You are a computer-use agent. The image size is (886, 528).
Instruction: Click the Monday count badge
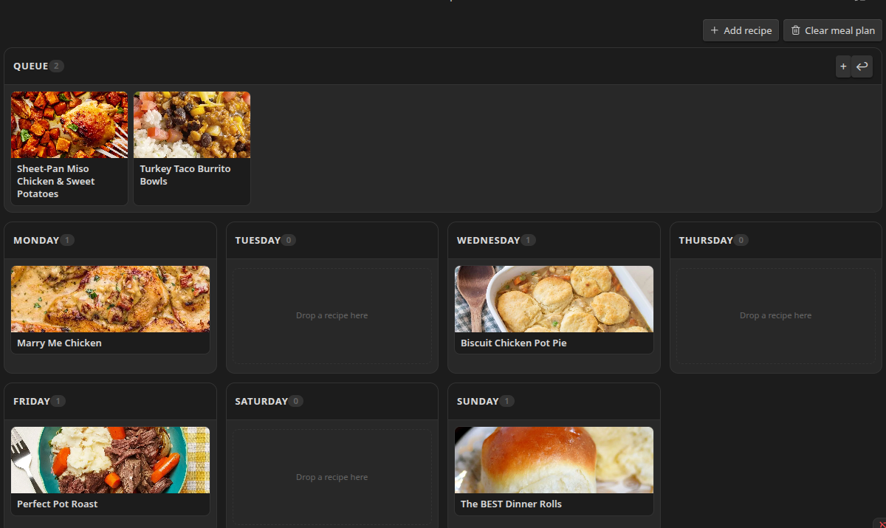[67, 241]
